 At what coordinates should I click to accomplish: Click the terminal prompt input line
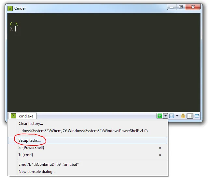coord(104,29)
